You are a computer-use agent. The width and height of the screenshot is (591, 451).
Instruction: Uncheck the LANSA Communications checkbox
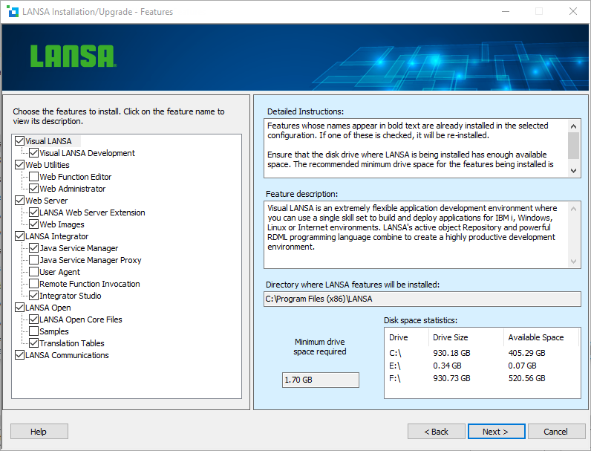point(20,355)
